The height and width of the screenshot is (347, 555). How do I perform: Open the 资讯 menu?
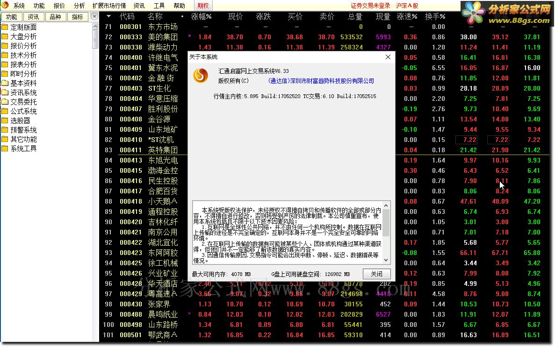coord(139,6)
